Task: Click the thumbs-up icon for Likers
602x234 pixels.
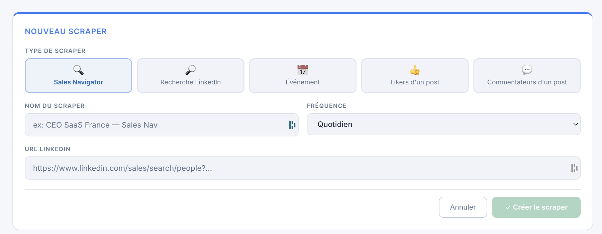Action: tap(415, 70)
